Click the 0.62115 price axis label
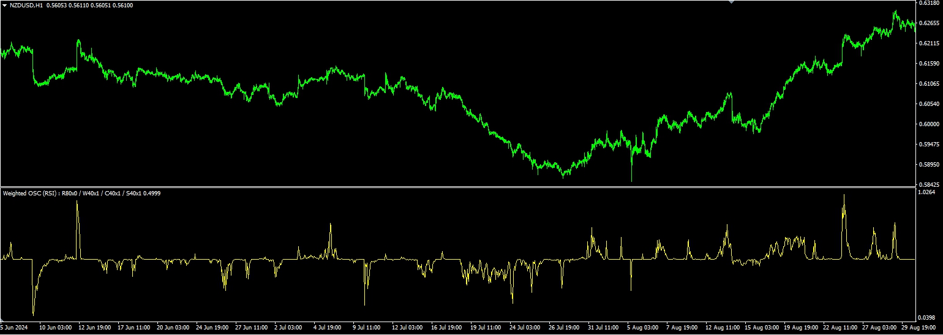The width and height of the screenshot is (943, 335). pyautogui.click(x=930, y=43)
